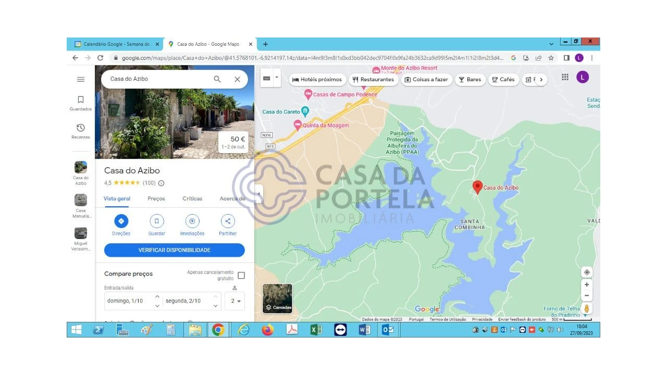Clear the Casa do Azibo search
The width and height of the screenshot is (667, 375).
pos(237,79)
